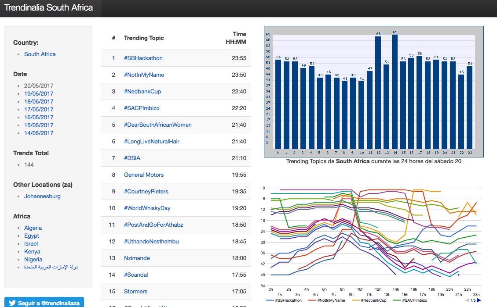
Task: Go to next legend page arrow
Action: pos(479,300)
